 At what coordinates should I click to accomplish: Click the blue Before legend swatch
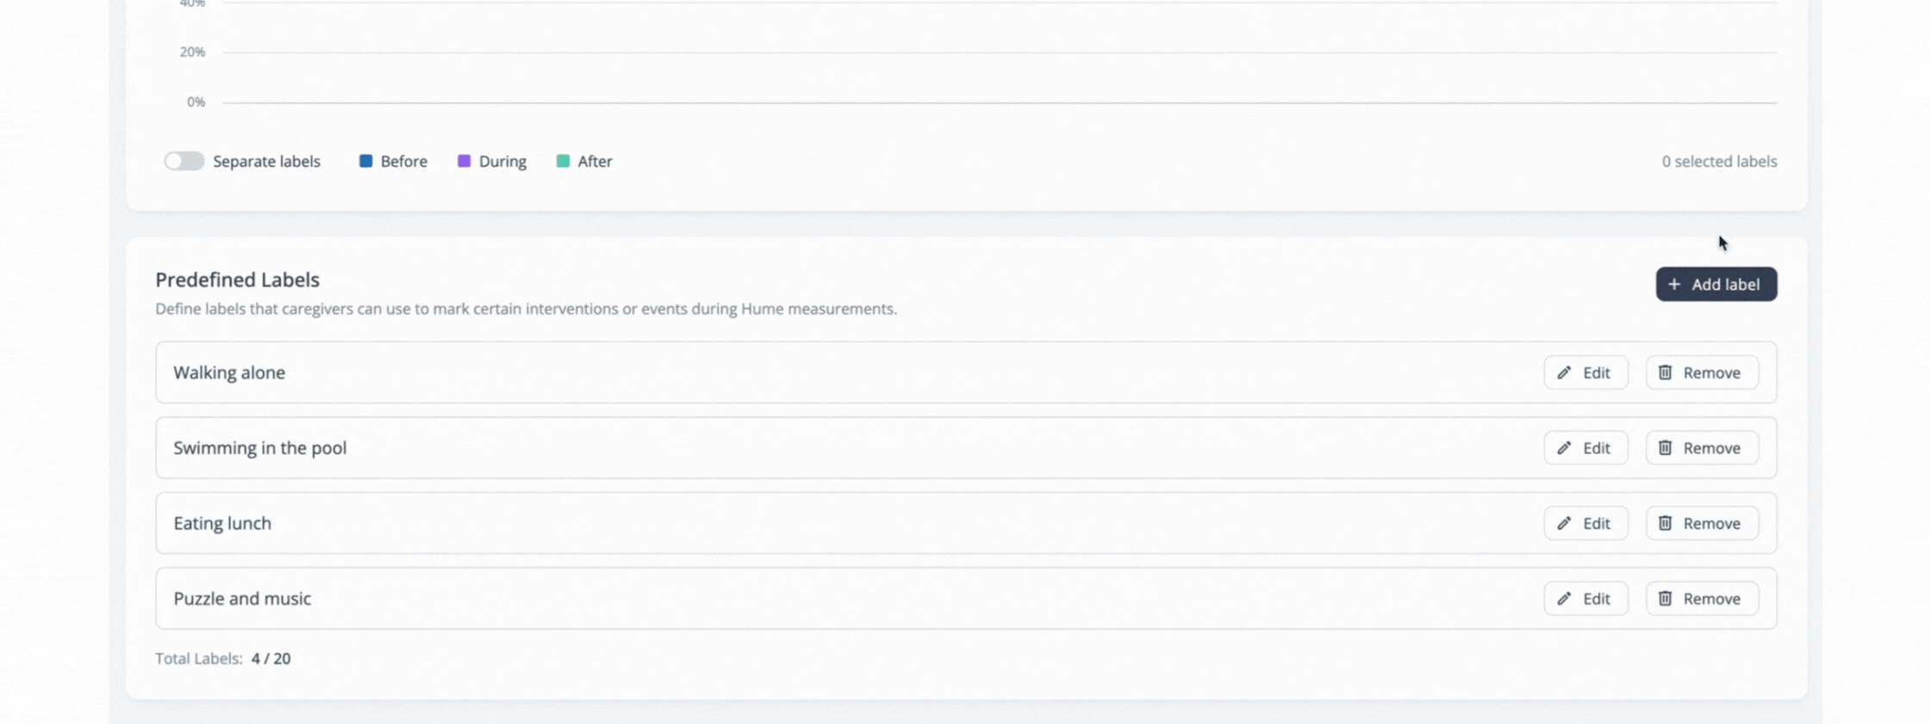[x=365, y=161]
